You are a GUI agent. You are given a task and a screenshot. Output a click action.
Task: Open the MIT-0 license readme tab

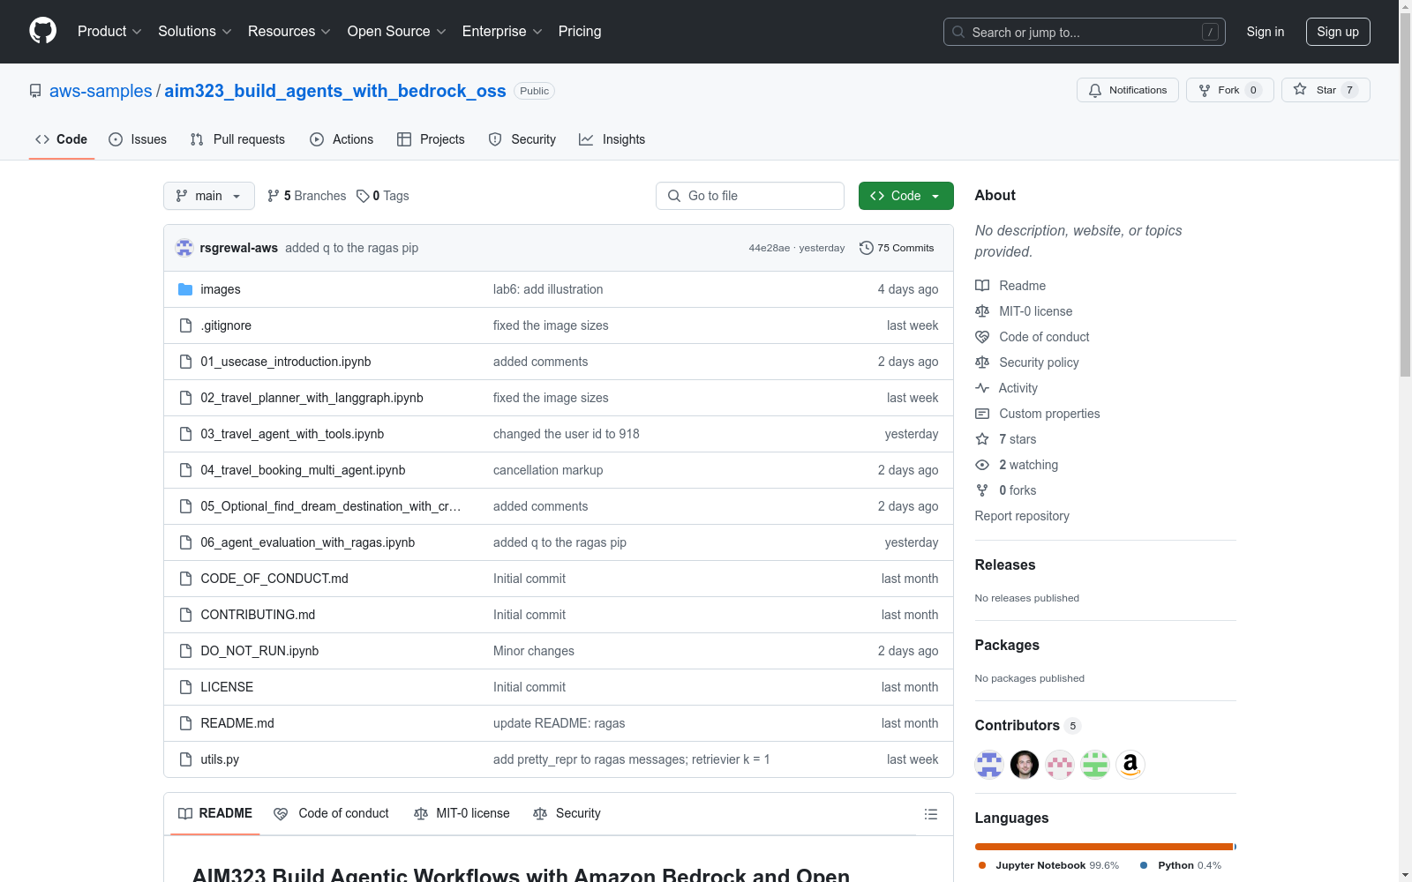tap(462, 813)
